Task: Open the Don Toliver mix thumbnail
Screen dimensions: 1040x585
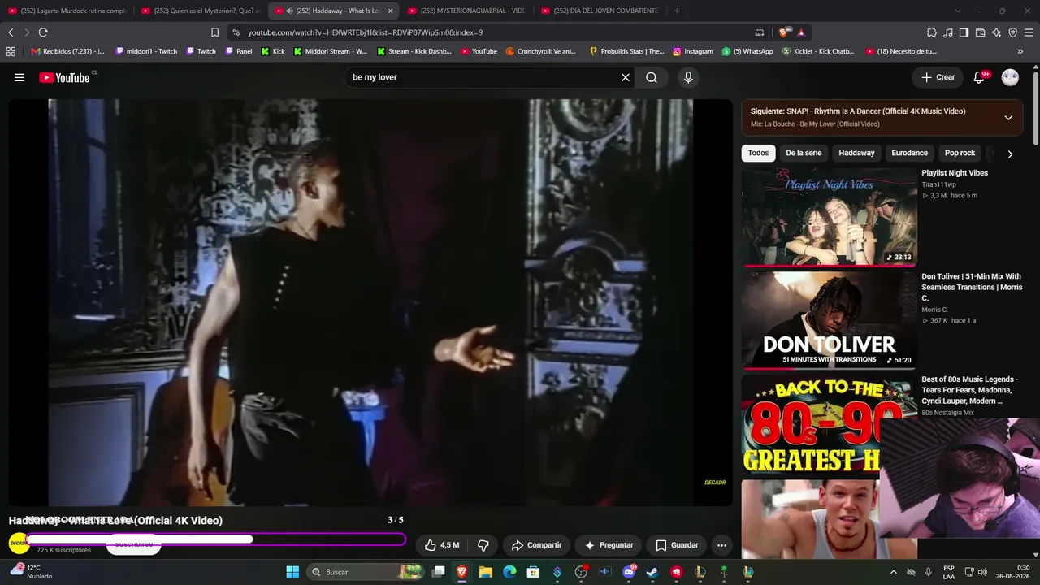Action: pos(830,319)
